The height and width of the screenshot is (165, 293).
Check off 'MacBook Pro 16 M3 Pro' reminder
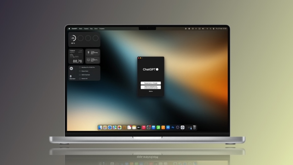coord(80,67)
